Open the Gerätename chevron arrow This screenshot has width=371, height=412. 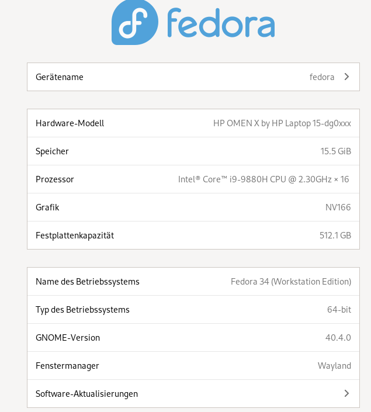point(346,77)
